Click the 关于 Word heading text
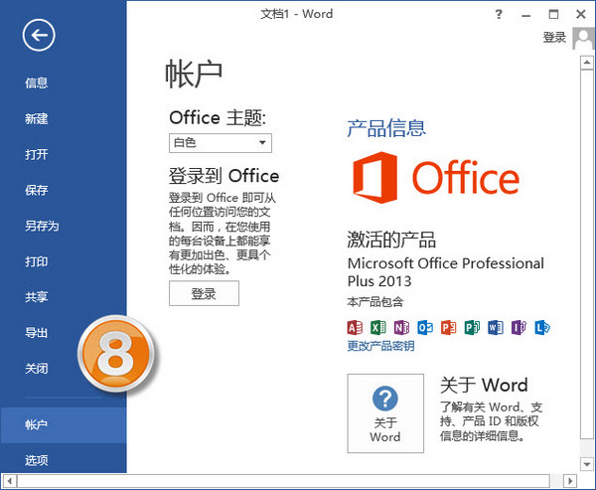Viewport: 596px width, 490px height. coord(484,385)
